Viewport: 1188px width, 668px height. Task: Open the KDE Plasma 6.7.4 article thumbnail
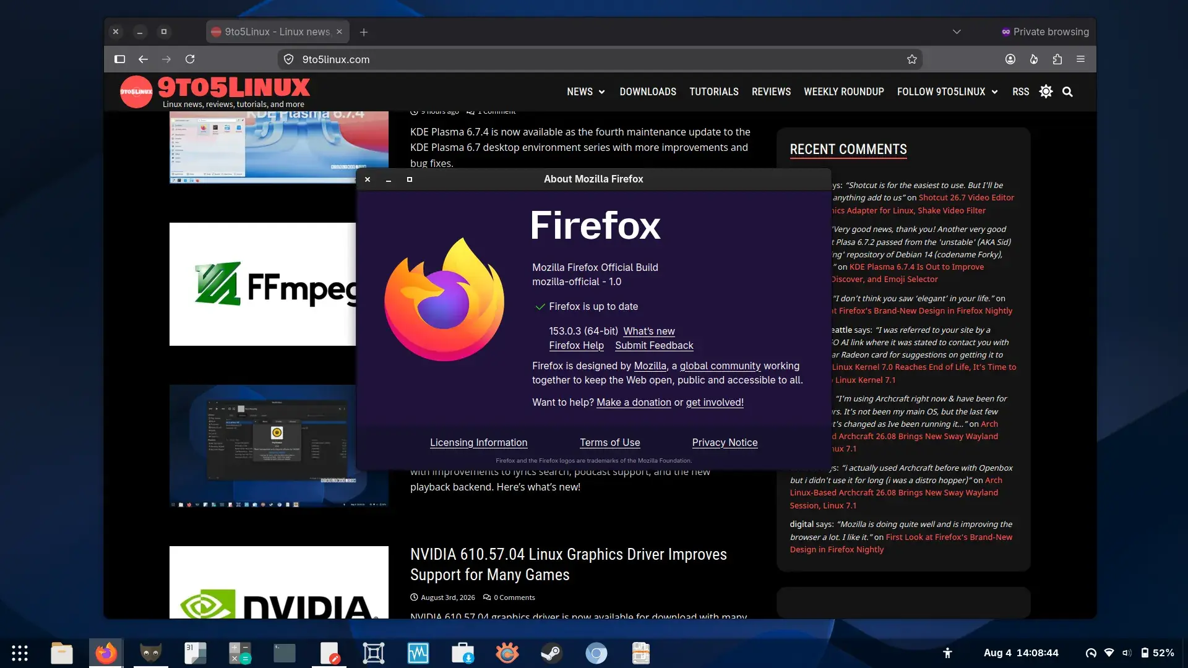[279, 147]
